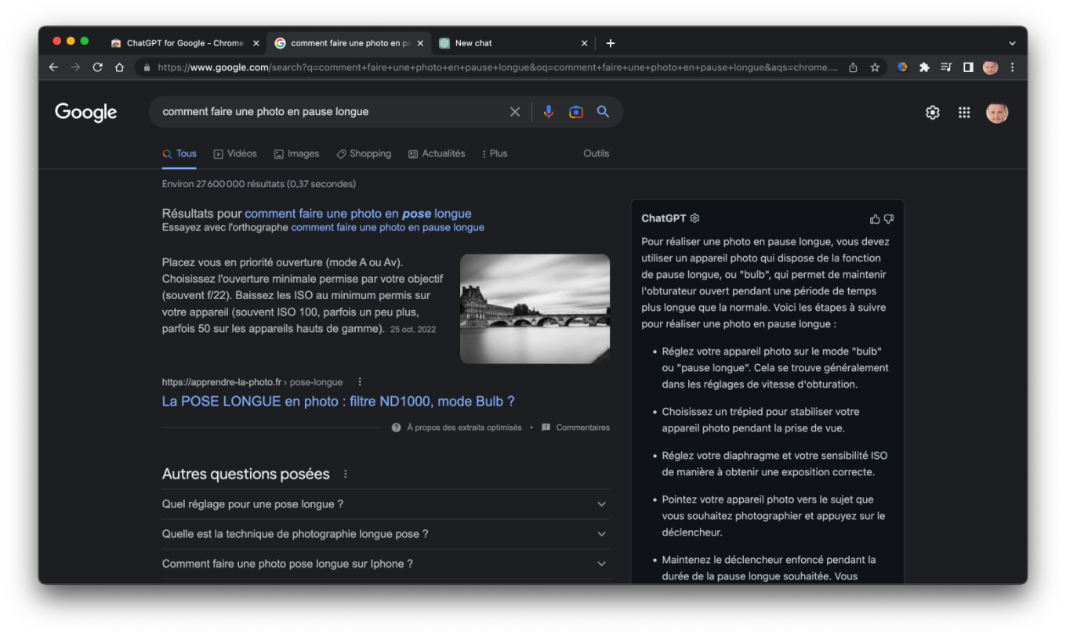Expand 'Quelle est la technique de photographie longue pose ?'

coord(386,534)
